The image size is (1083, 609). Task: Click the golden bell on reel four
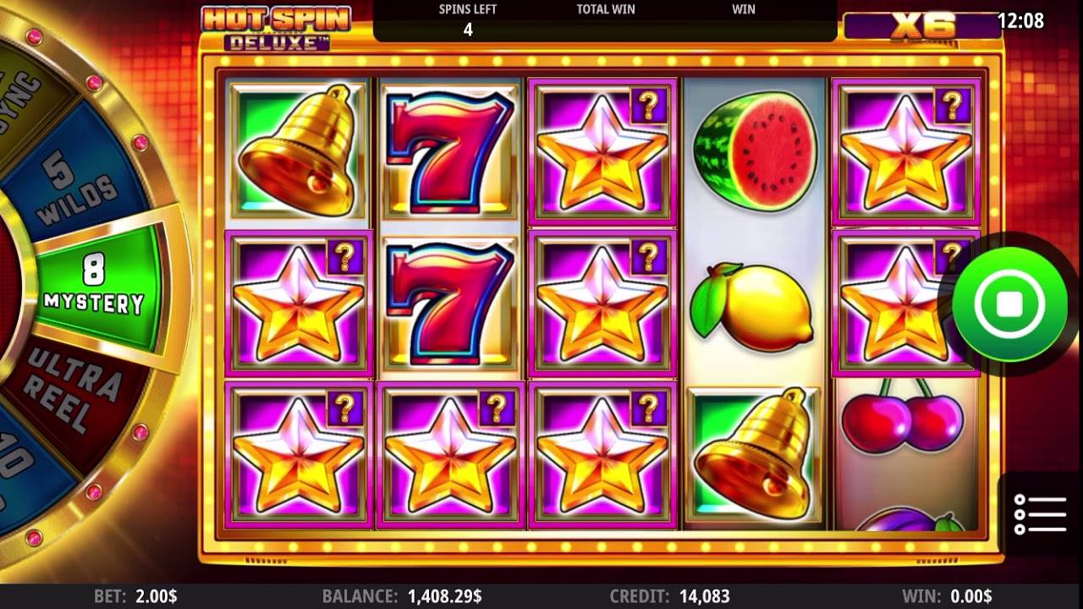(753, 454)
